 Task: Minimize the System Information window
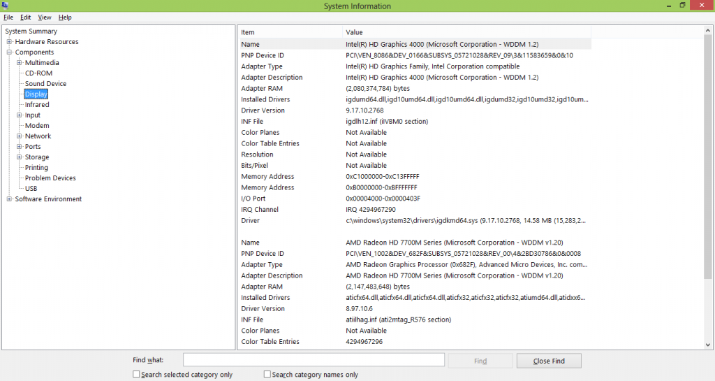(x=669, y=6)
